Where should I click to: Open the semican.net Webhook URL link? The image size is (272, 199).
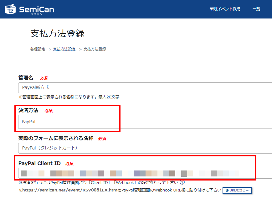70,190
